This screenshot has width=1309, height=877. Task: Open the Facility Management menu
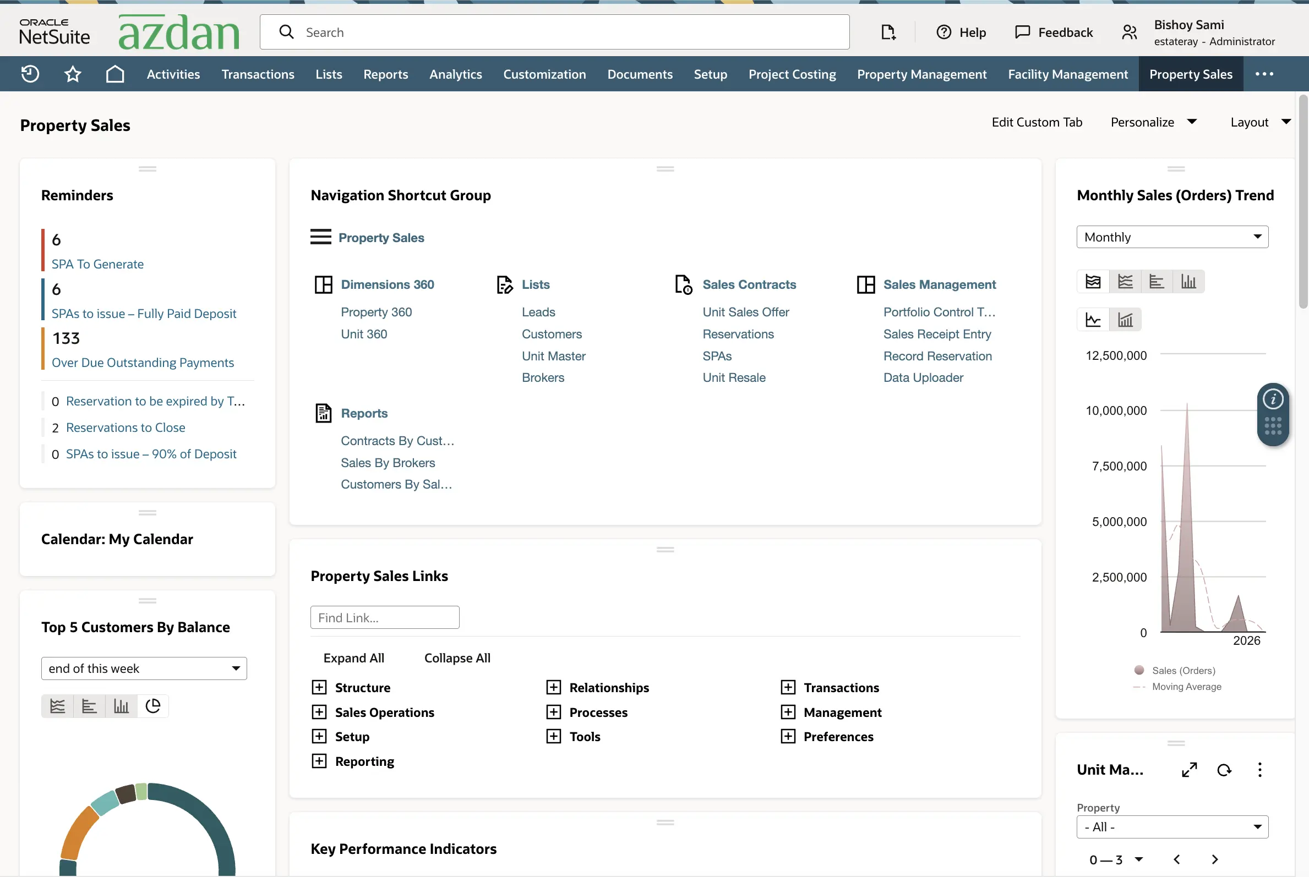(1068, 74)
